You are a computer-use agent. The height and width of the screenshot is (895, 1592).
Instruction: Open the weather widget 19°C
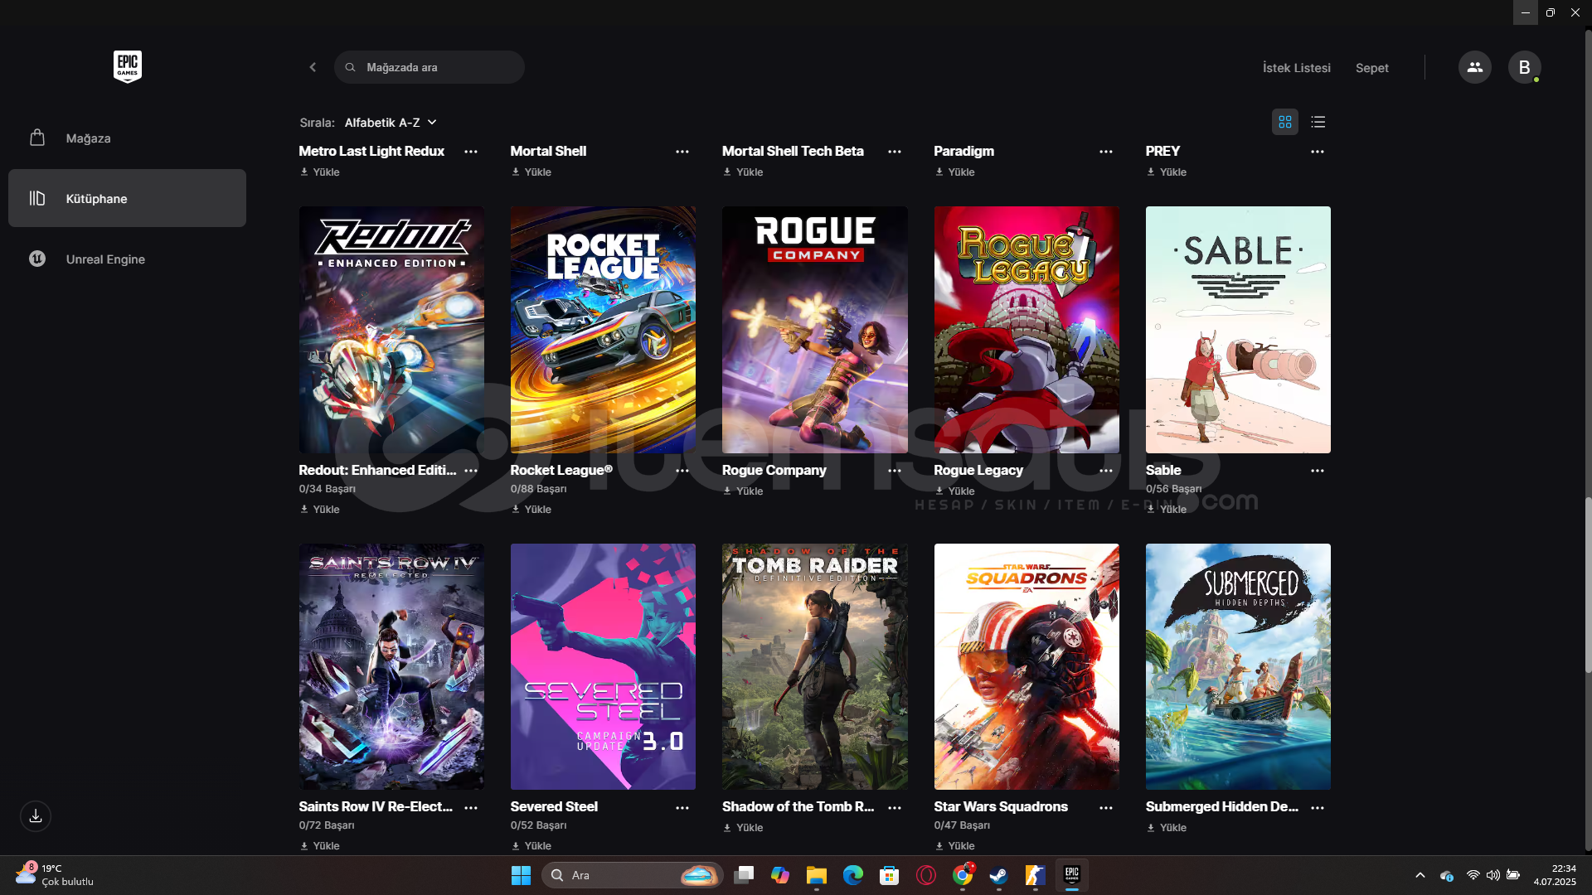click(x=55, y=875)
